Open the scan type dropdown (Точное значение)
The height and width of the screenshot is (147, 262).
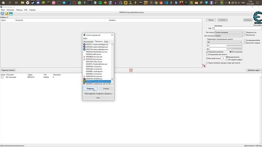click(228, 32)
